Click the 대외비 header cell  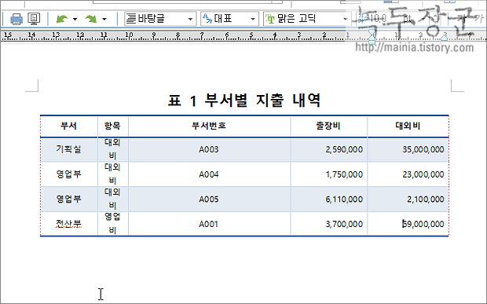tap(408, 126)
